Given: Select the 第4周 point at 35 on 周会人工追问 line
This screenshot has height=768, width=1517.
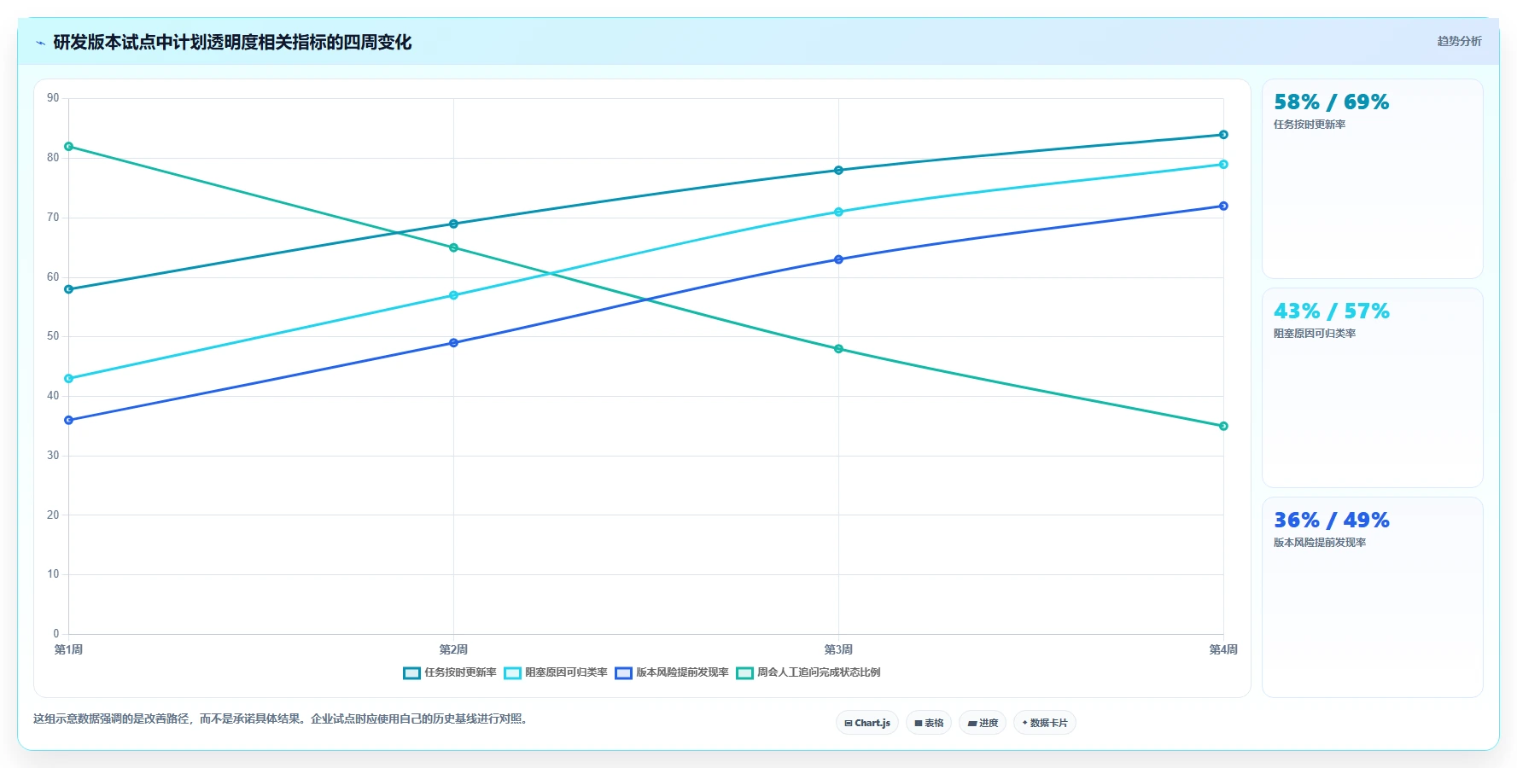Looking at the screenshot, I should pos(1223,426).
